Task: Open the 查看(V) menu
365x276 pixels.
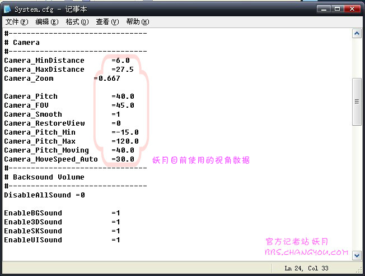Action: [107, 22]
